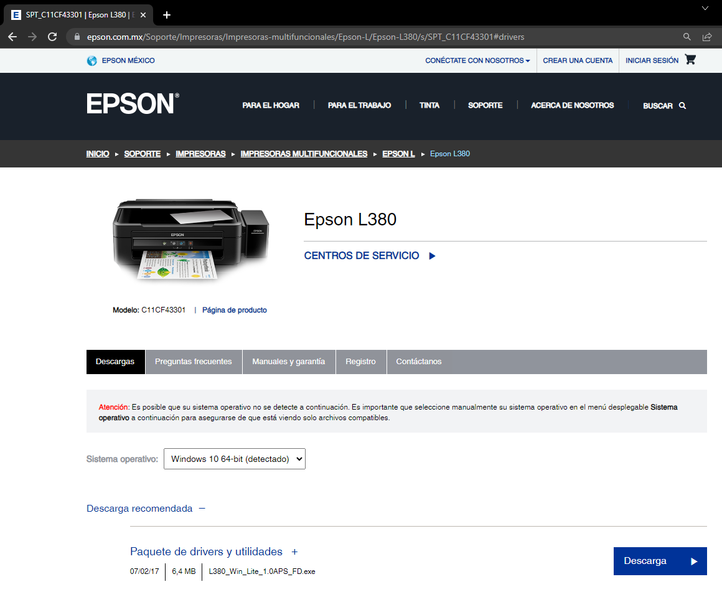Open the Sistema operativo dropdown
Screen dimensions: 722x592
tap(235, 459)
